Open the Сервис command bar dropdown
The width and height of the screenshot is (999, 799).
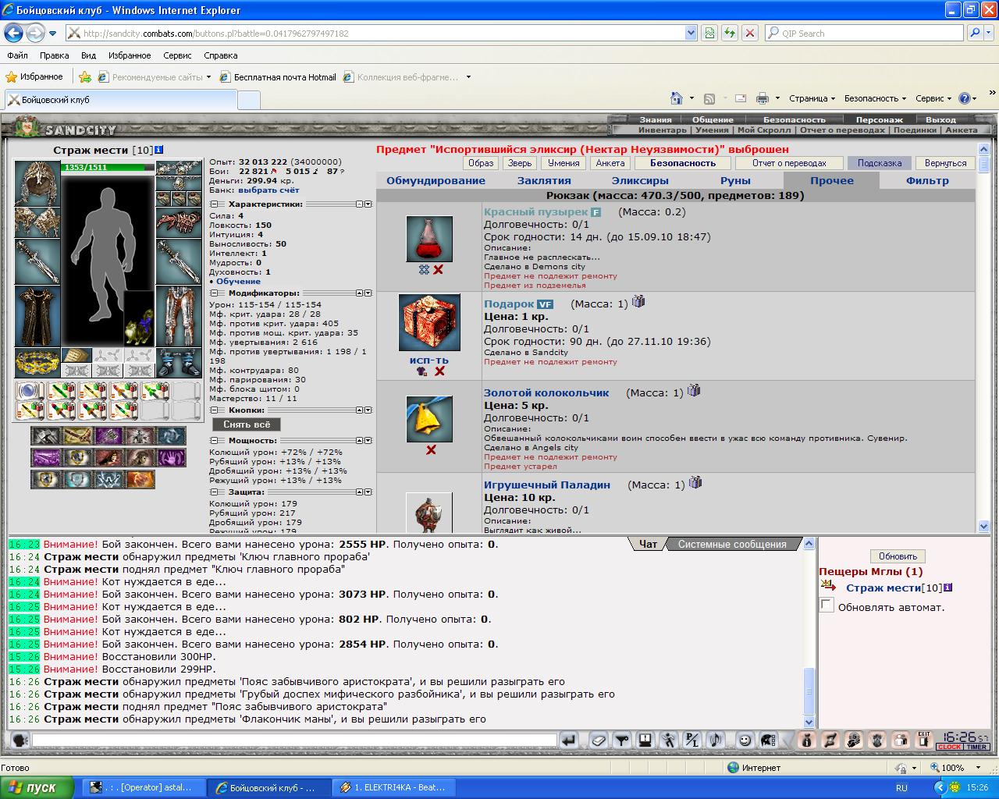tap(933, 98)
